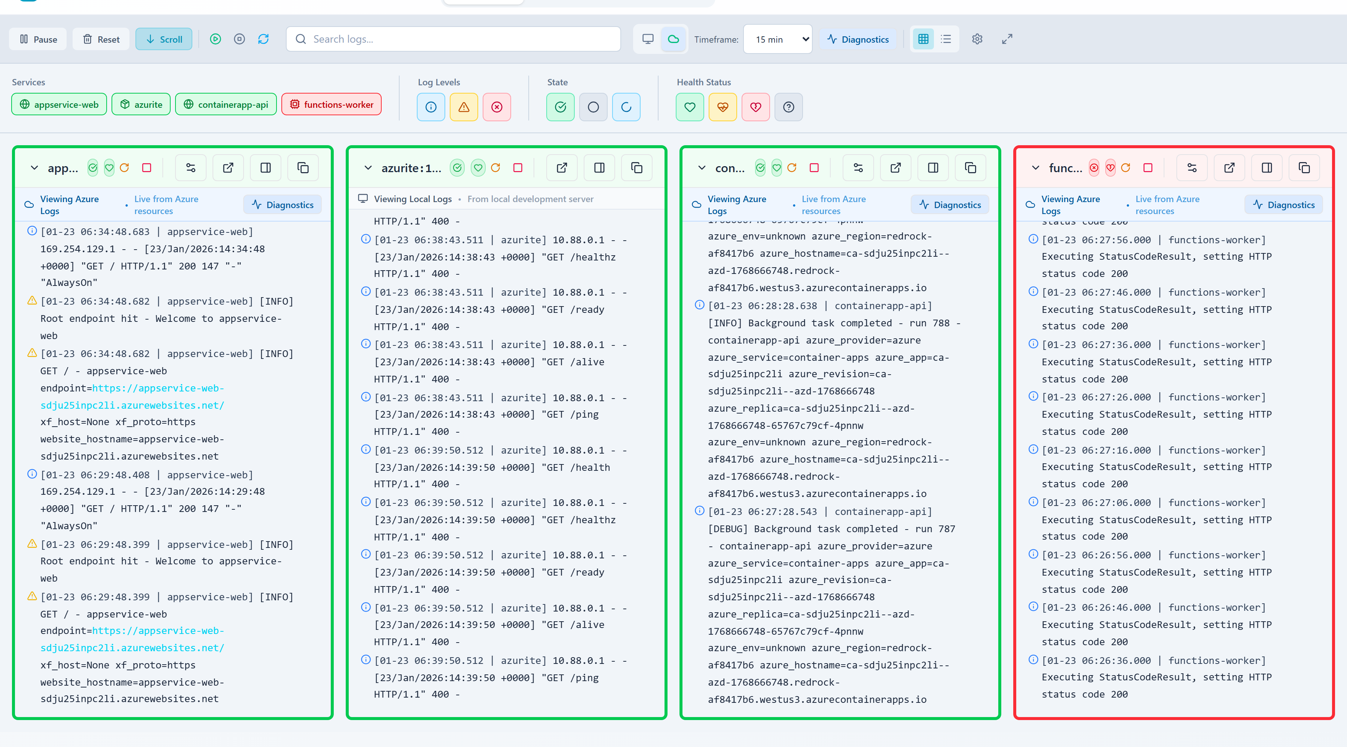1347x747 pixels.
Task: Select the cloud mode toggle near Timeframe
Action: (674, 39)
